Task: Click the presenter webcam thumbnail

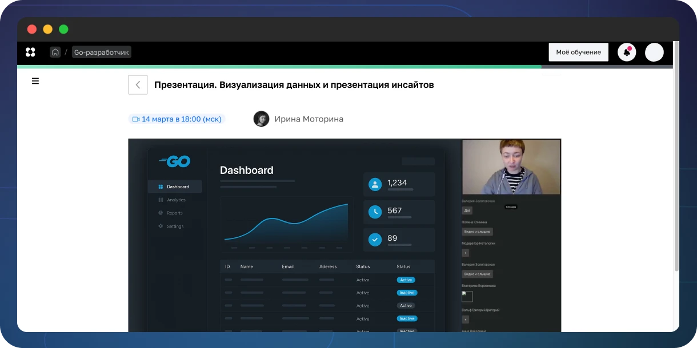Action: (x=511, y=167)
